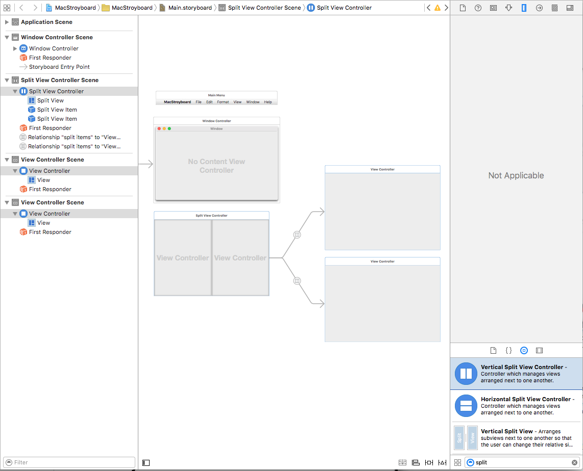Collapse the second View Controller item
Screen dimensions: 583x471
15,214
